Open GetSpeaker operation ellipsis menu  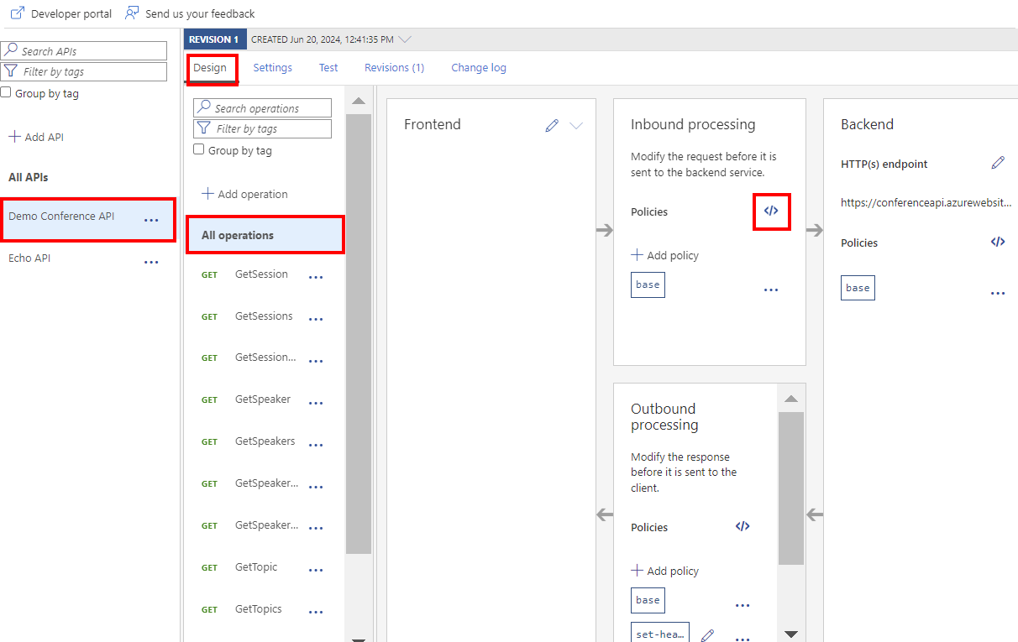316,403
